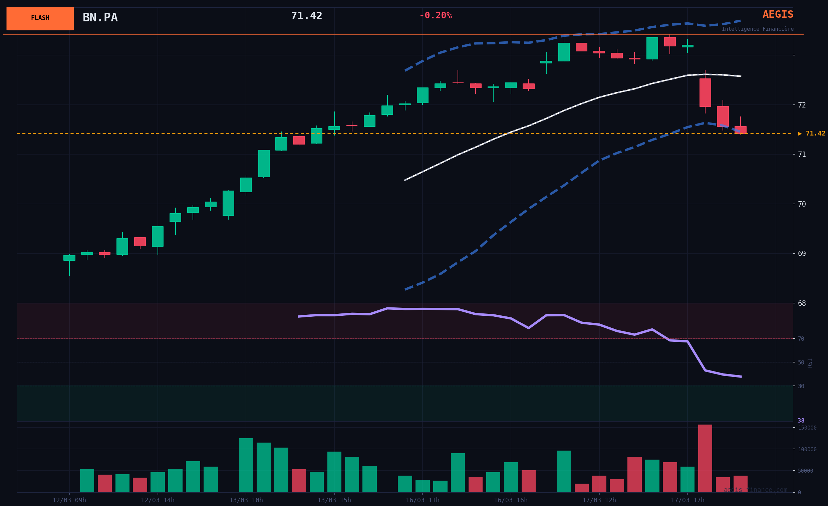The width and height of the screenshot is (828, 506).
Task: Click the 71.42 header price
Action: point(306,16)
